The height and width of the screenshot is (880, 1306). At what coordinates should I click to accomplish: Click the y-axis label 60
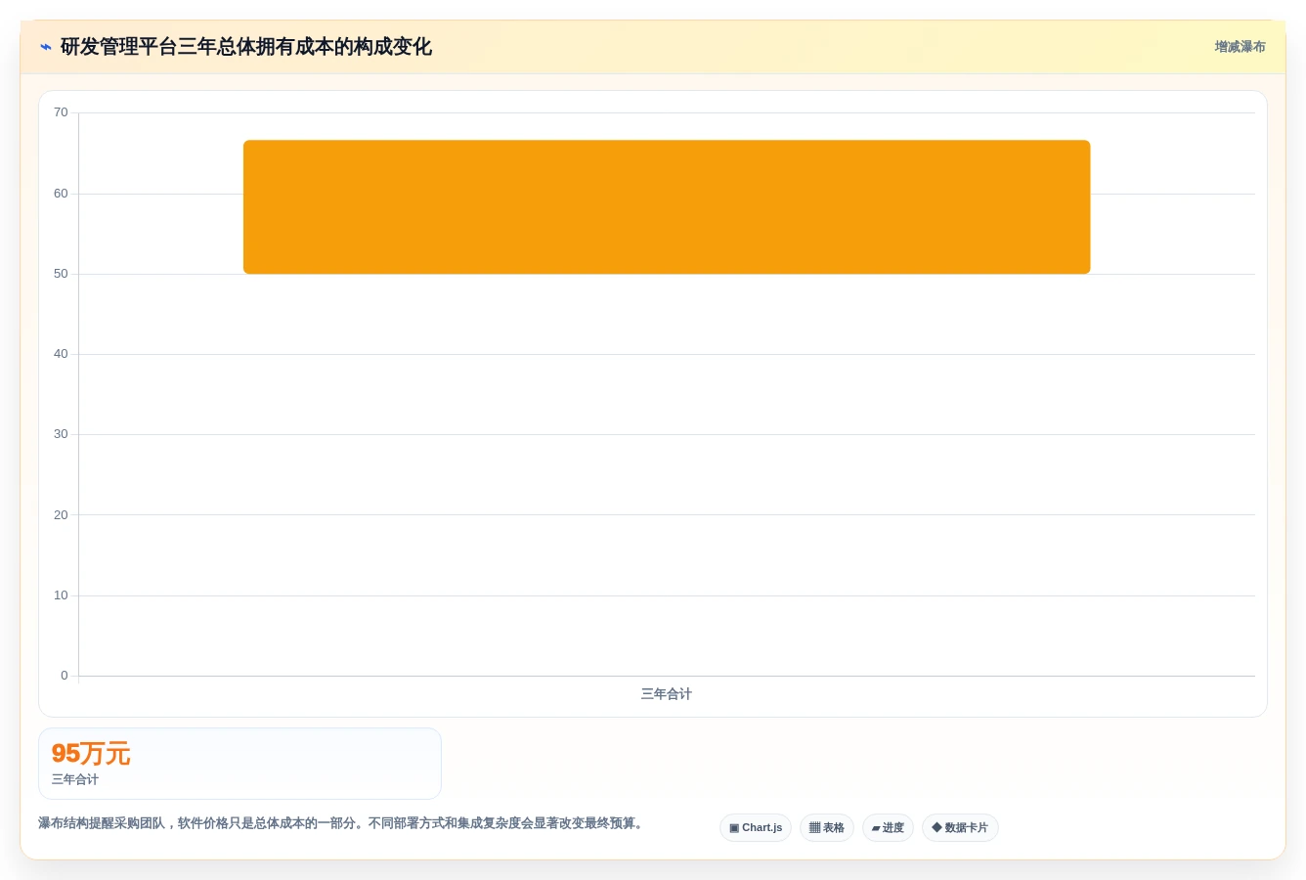coord(61,194)
